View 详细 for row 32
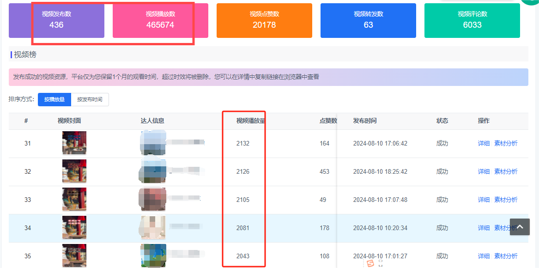The height and width of the screenshot is (268, 539). click(x=484, y=171)
